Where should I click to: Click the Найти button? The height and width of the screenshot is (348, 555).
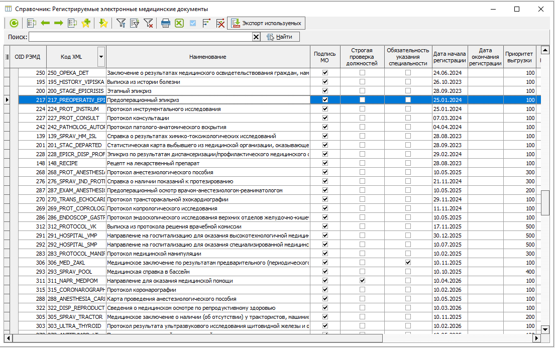click(x=280, y=37)
